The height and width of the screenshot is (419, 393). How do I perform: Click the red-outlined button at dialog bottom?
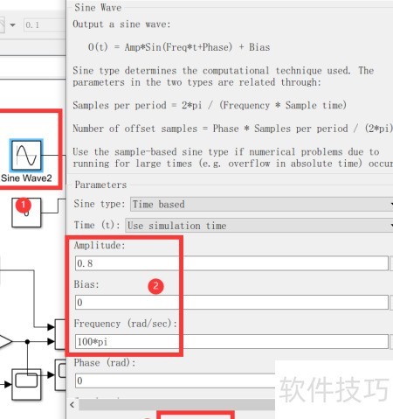[x=196, y=415]
